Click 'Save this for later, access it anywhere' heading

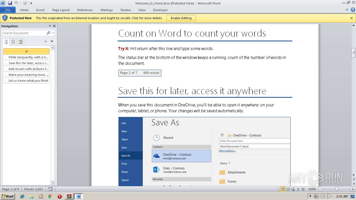[x=192, y=91]
